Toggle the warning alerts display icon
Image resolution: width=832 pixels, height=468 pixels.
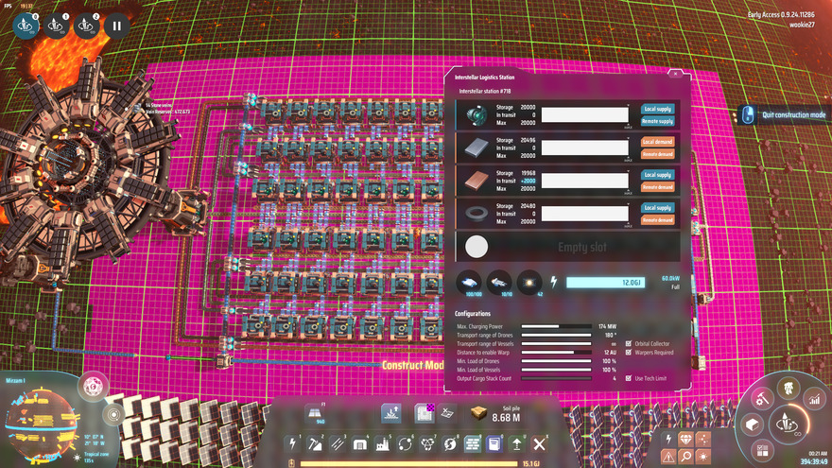click(x=669, y=458)
